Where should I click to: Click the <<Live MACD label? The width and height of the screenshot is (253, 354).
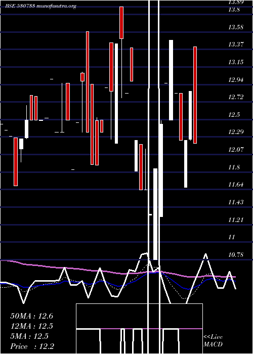coord(213,341)
